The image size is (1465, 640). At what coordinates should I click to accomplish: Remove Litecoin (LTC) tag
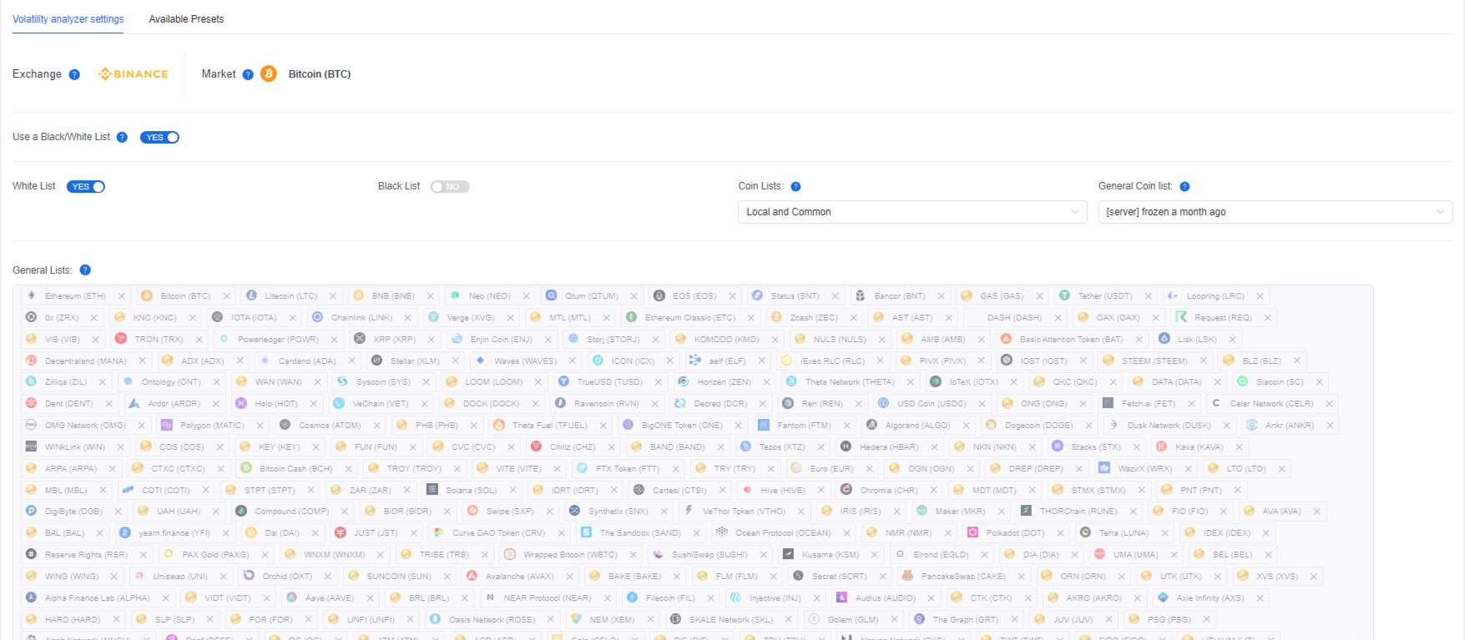(332, 296)
